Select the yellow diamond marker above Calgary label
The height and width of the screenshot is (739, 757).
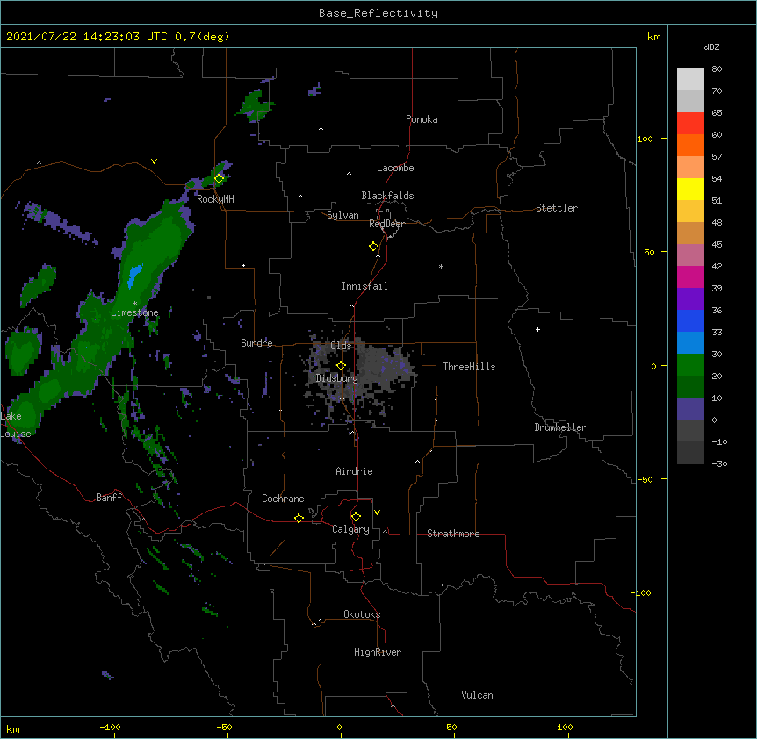click(356, 517)
